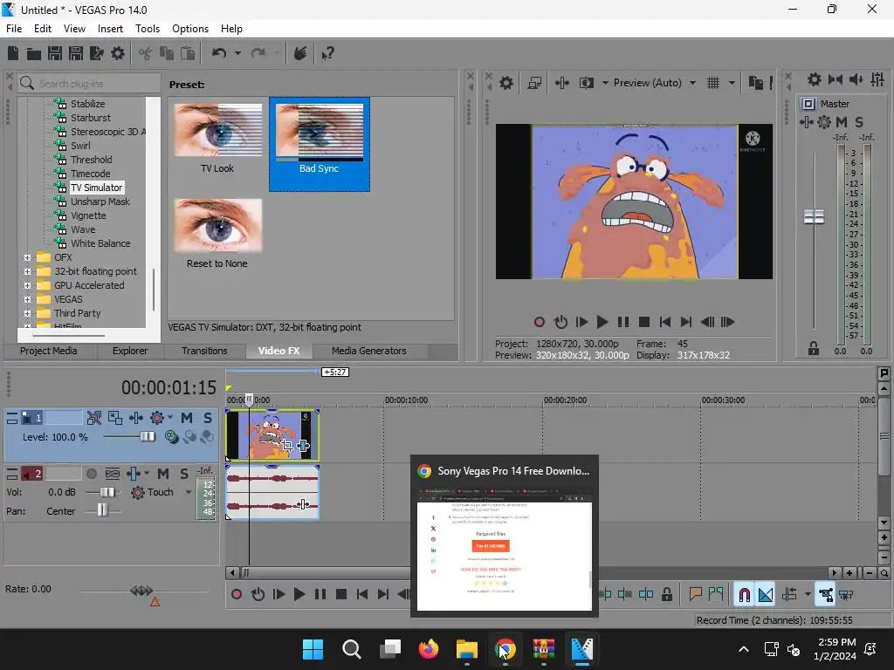Open the overlays grid dropdown arrow
The image size is (894, 670).
pyautogui.click(x=732, y=83)
